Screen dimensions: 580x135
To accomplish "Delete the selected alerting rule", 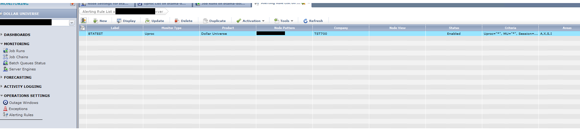I will click(183, 21).
